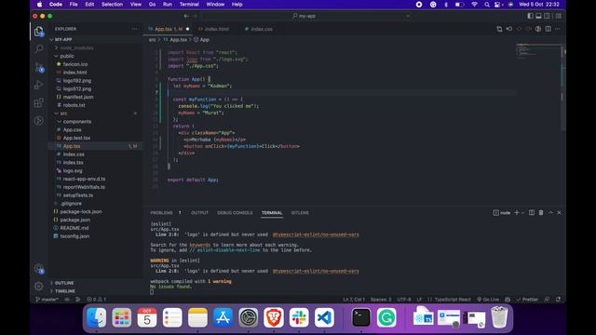The height and width of the screenshot is (335, 596).
Task: Open the Accounts icon in activity bar
Action: (39, 269)
